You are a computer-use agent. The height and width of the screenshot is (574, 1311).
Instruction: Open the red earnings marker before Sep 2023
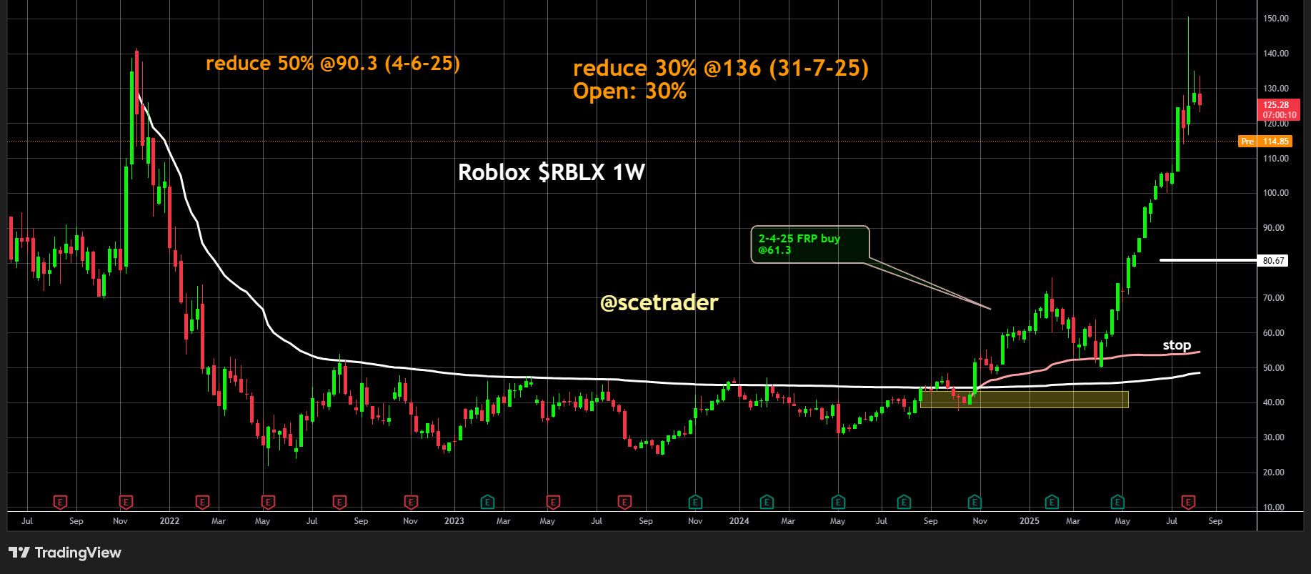point(624,503)
